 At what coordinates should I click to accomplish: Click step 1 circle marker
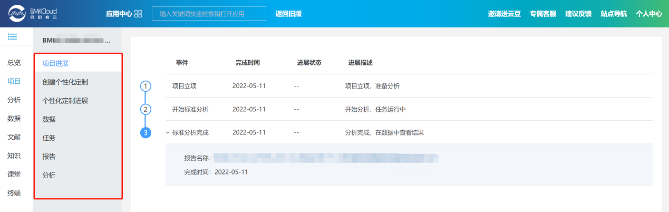point(146,86)
